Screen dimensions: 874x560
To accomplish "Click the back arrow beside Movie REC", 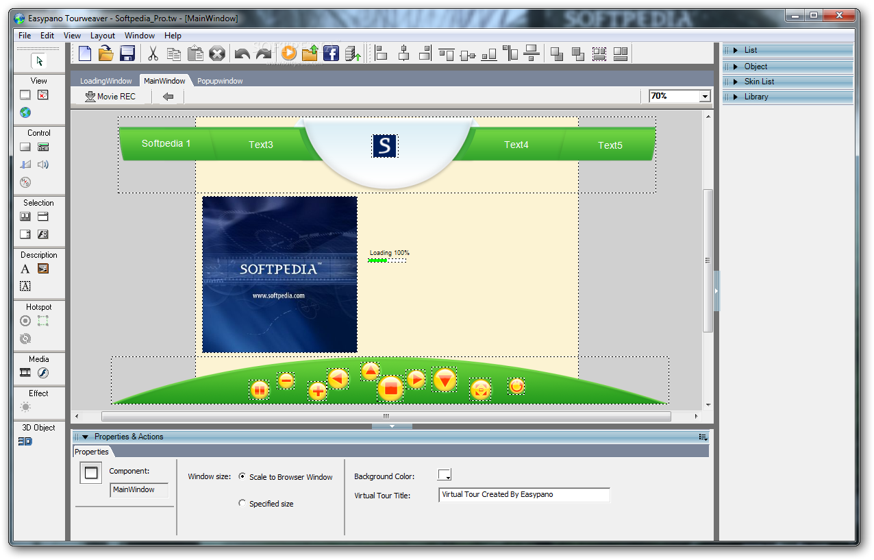I will click(x=168, y=97).
